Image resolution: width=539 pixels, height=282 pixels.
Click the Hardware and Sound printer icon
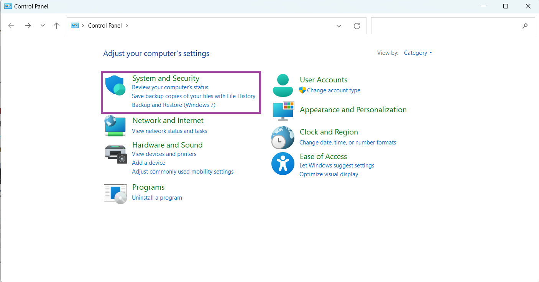tap(115, 154)
